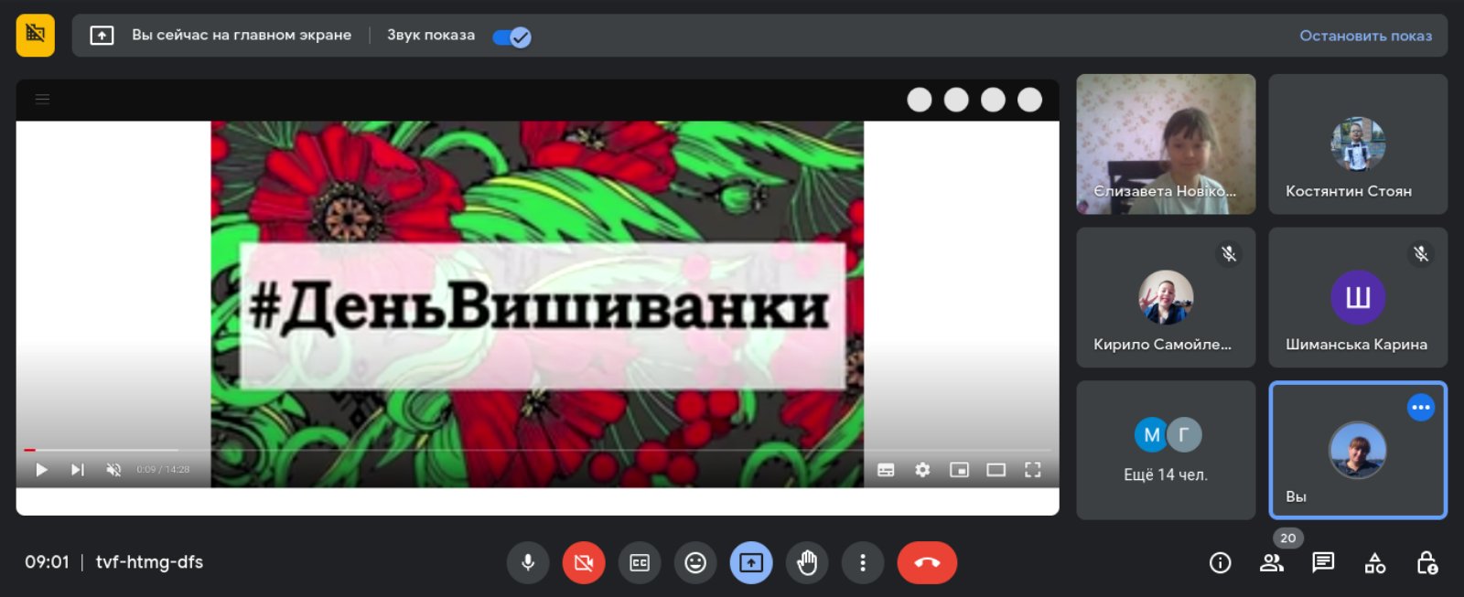Play the shared video
Viewport: 1464px width, 597px height.
(41, 470)
